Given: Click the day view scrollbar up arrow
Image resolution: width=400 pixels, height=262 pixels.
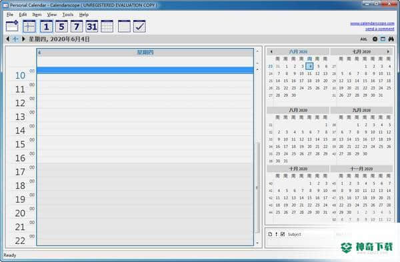Looking at the screenshot, I should click(x=257, y=69).
